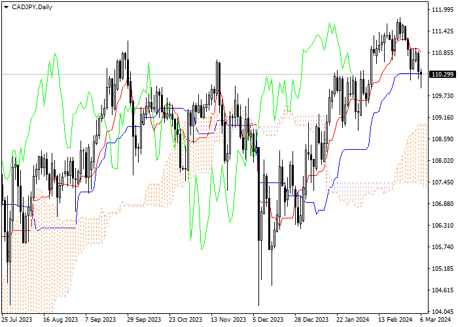Select the 16 Aug 2023 date label
The width and height of the screenshot is (458, 327).
point(60,319)
